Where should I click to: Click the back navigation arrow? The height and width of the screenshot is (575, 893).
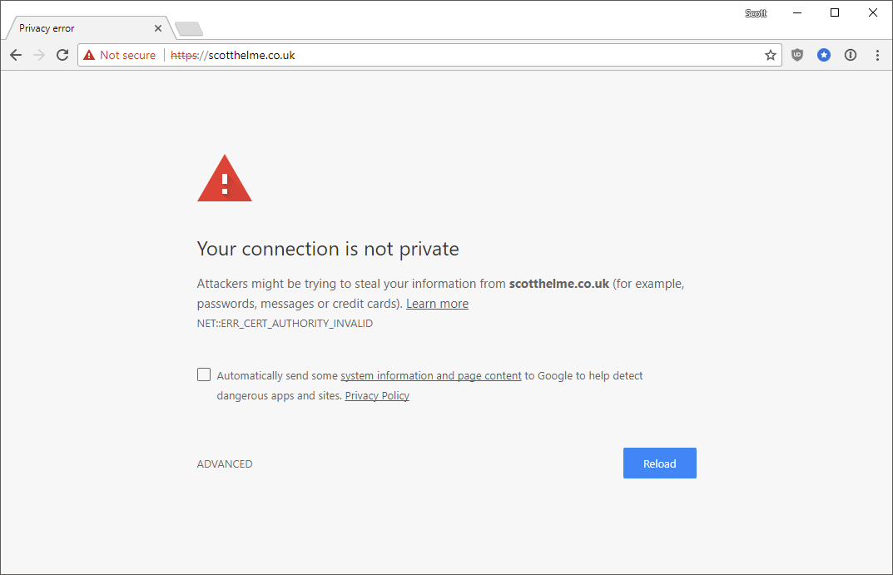coord(15,55)
